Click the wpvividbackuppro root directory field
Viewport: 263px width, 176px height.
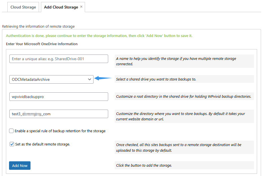click(x=58, y=96)
